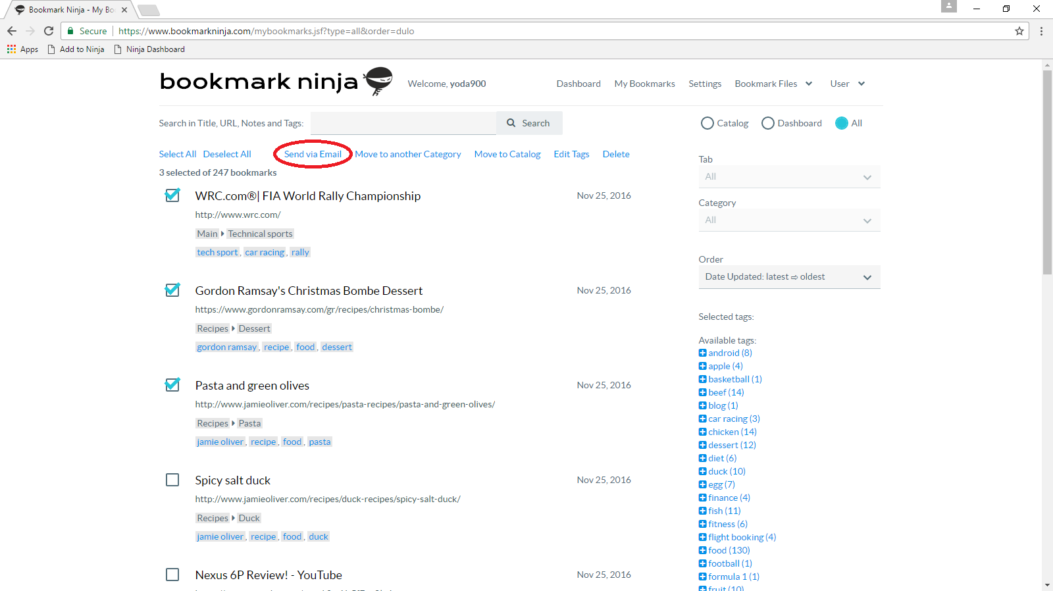
Task: Click the Edit Tags link
Action: point(571,154)
